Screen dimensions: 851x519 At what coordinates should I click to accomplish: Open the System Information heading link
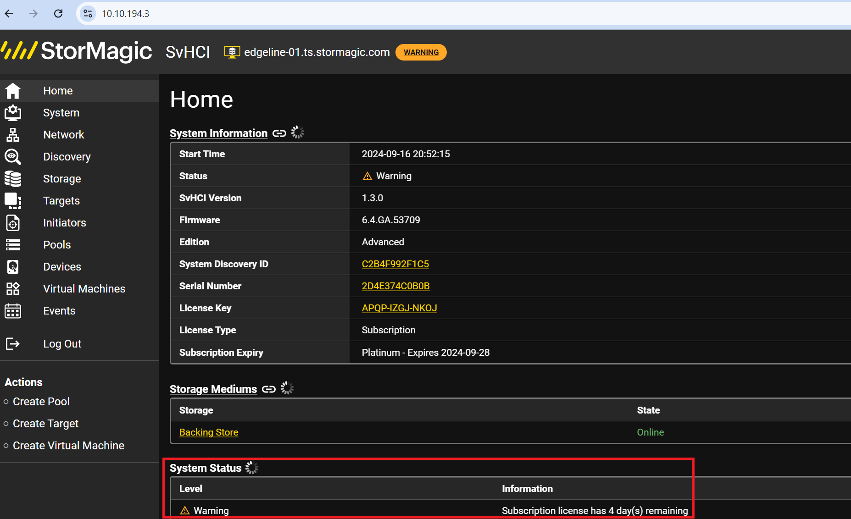tap(218, 133)
